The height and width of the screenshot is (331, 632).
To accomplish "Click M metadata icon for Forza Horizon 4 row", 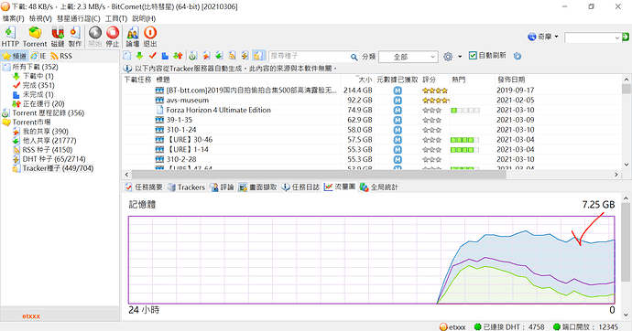I will [x=398, y=111].
